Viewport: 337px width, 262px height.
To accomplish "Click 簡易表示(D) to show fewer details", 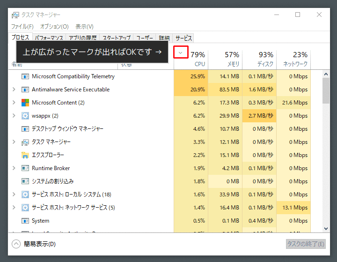I will pyautogui.click(x=34, y=244).
